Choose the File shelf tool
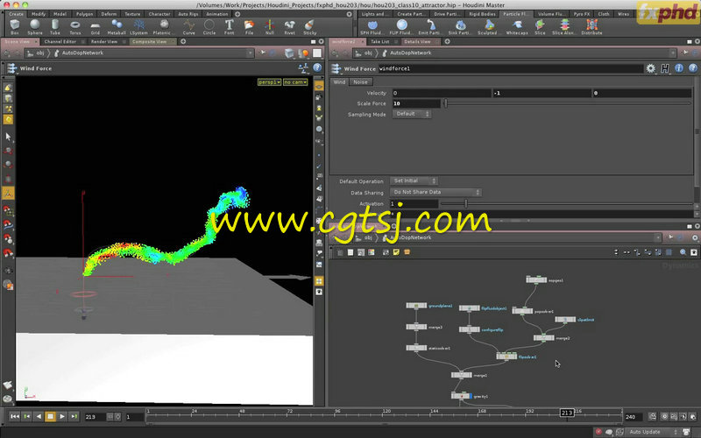701x438 pixels. [x=250, y=26]
